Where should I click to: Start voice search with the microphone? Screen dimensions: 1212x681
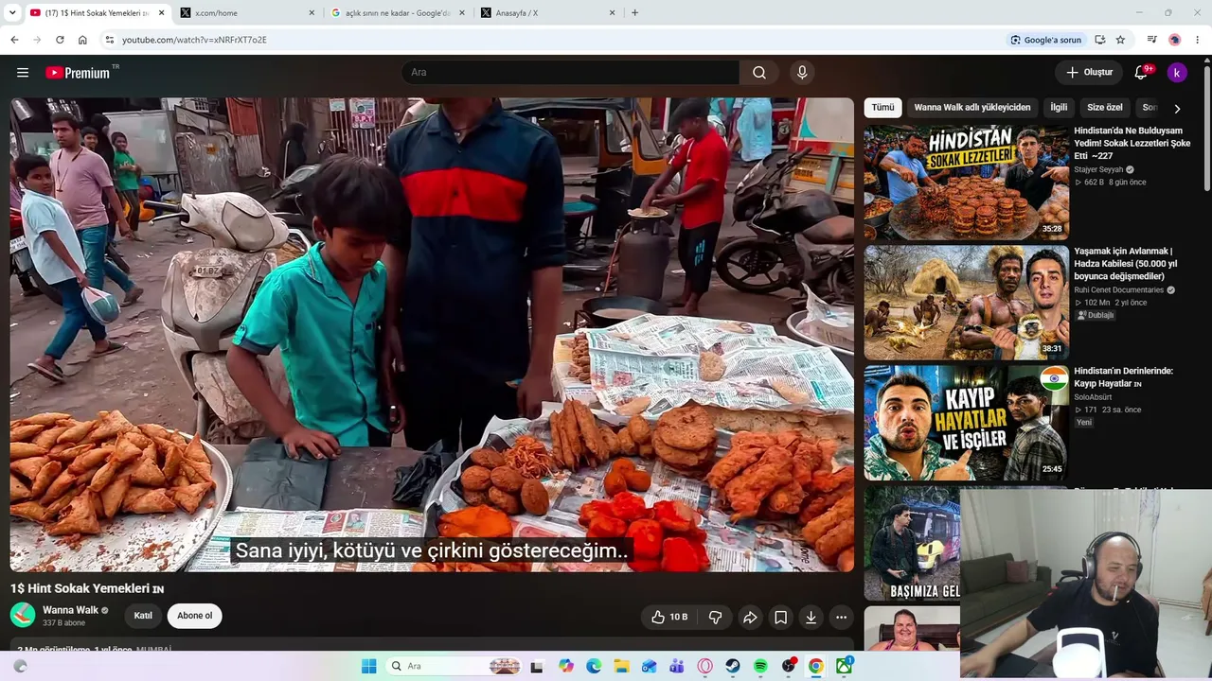coord(802,73)
